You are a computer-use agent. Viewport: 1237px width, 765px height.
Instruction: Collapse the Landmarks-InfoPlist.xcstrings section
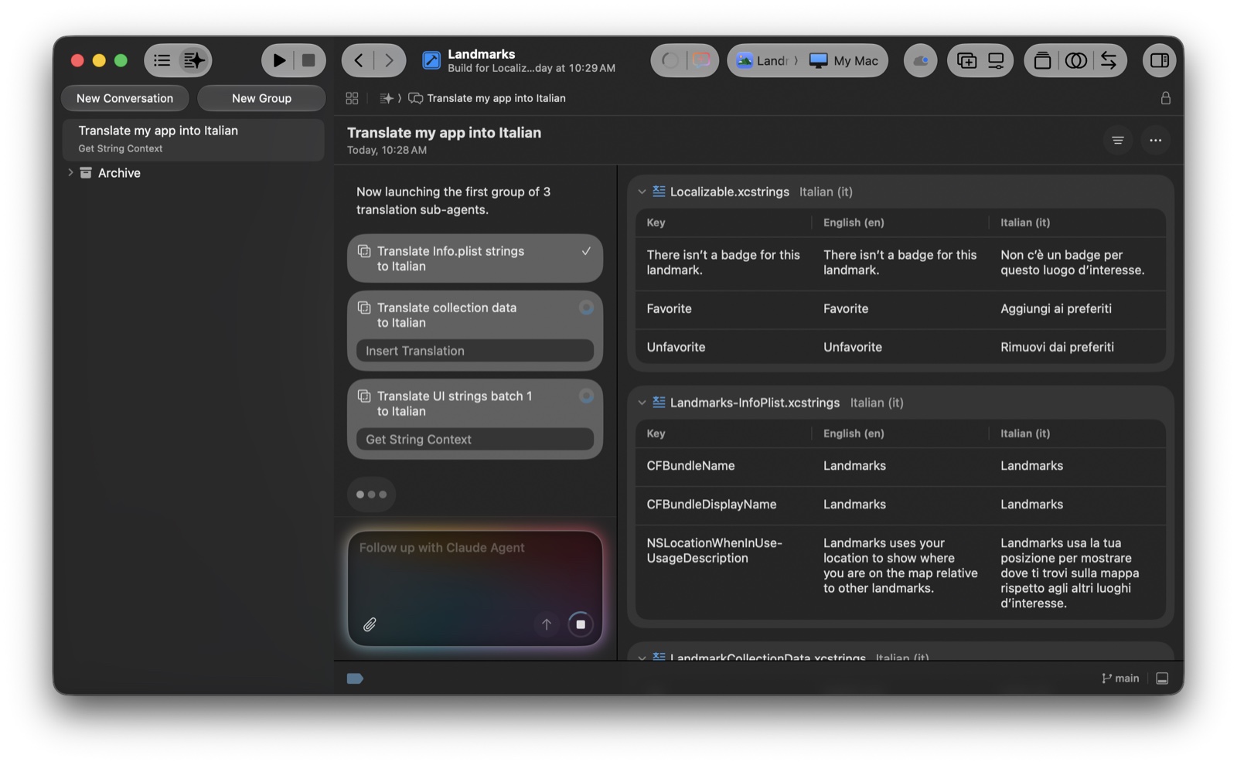pos(642,403)
